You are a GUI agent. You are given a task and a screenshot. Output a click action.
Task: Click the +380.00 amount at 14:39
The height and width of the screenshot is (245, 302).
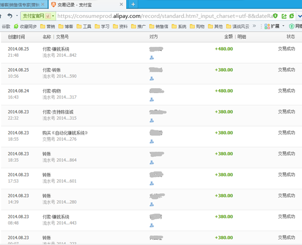(x=224, y=196)
